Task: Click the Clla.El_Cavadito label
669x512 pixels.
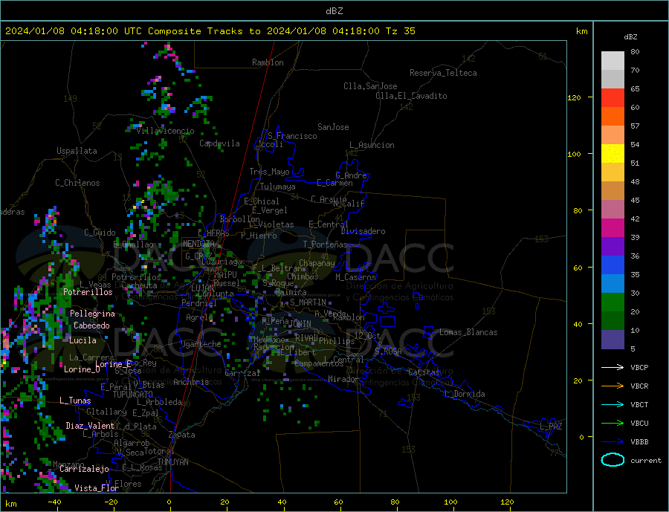Action: pyautogui.click(x=411, y=96)
